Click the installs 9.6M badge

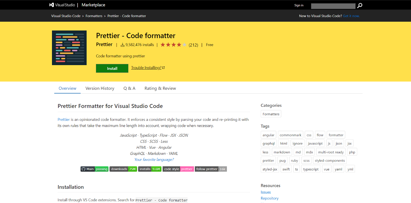(150, 169)
